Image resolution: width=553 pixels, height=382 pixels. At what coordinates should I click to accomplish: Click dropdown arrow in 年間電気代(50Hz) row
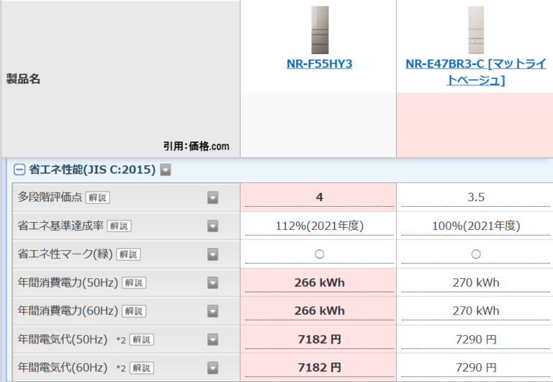[x=212, y=339]
